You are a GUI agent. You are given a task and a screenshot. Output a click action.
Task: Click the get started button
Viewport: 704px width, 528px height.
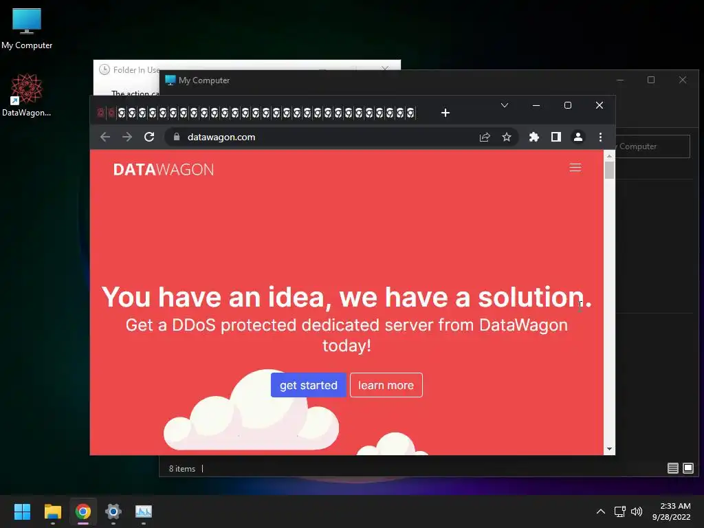coord(309,385)
